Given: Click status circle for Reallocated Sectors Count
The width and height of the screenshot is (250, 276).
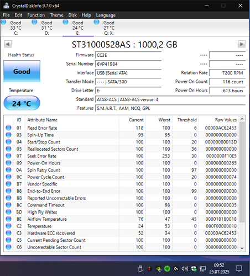Looking at the screenshot, I should [x=8, y=148].
